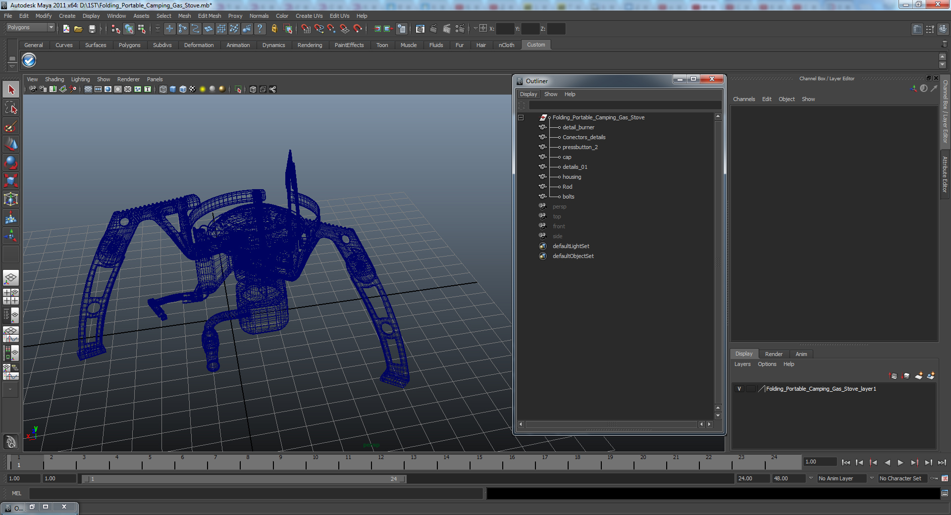Move selected layer up in list
This screenshot has height=515, width=951.
point(894,376)
